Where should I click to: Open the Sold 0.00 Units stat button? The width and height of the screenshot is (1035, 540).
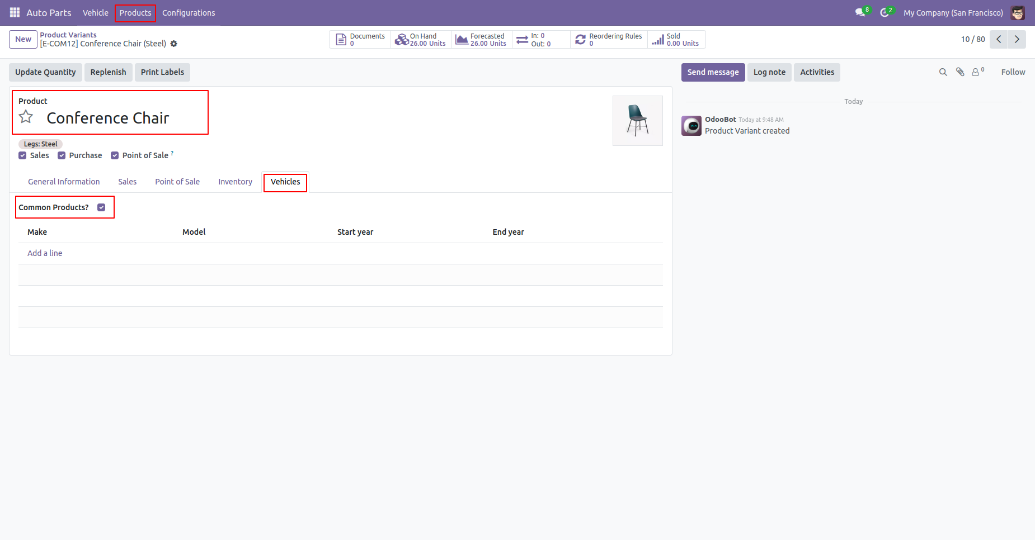[x=676, y=40]
